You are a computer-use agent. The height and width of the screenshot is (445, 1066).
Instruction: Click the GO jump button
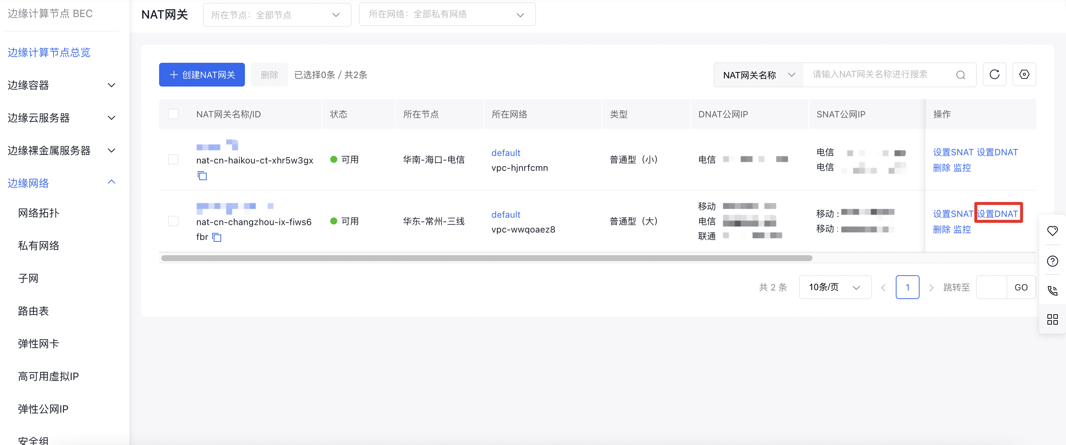click(1021, 288)
